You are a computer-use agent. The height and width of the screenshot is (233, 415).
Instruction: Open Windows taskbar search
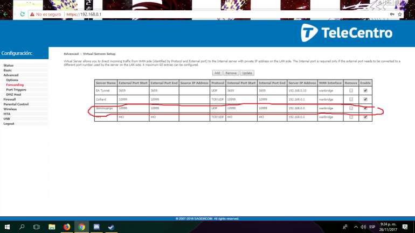click(x=22, y=227)
